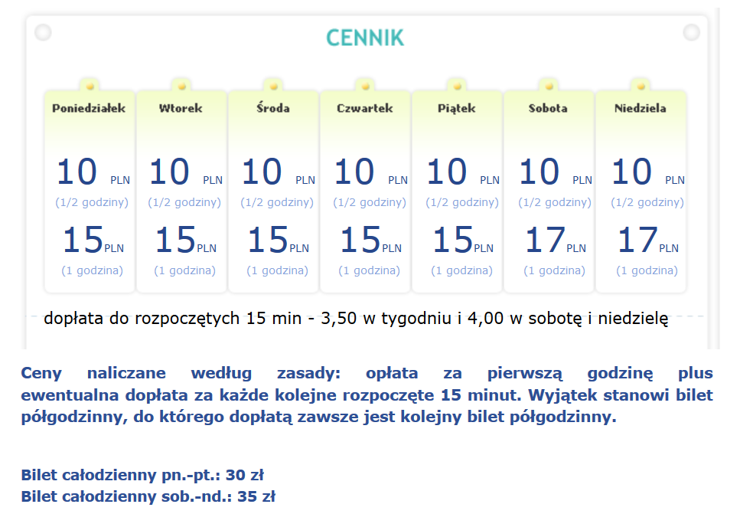Screen dimensions: 740x514
Task: Click the 17 PLN price under Sobota
Action: click(555, 241)
